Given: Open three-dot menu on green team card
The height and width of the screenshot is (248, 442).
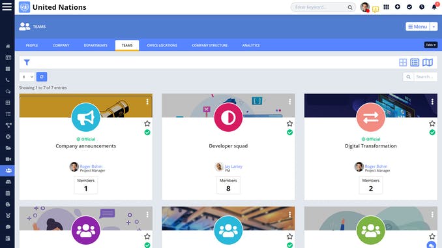Looking at the screenshot, I should [x=432, y=215].
